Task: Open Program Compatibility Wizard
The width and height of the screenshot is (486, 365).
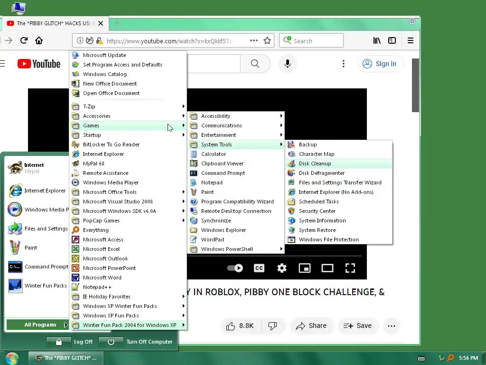Action: tap(236, 202)
